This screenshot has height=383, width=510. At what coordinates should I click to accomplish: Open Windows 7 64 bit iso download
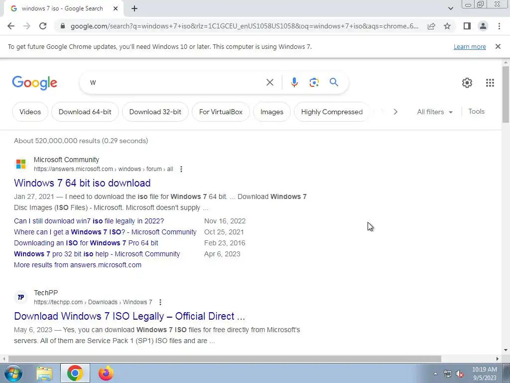tap(82, 183)
